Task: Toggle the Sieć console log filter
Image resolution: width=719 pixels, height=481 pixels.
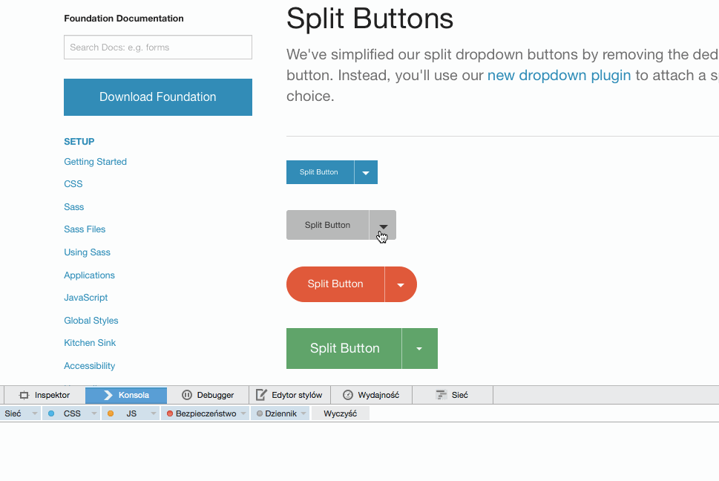Action: pyautogui.click(x=12, y=413)
